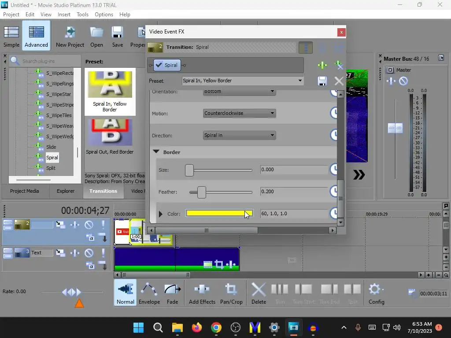Open the Insert menu
The image size is (451, 338).
coord(64,15)
